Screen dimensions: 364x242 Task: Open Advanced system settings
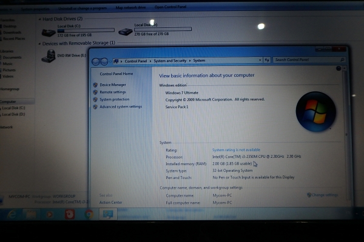(121, 106)
